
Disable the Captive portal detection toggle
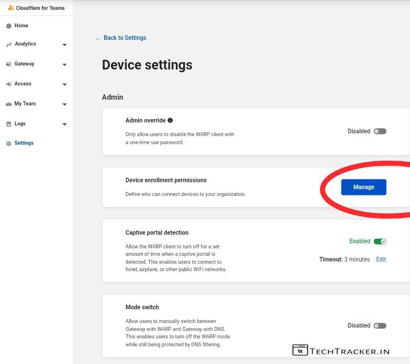pos(380,242)
